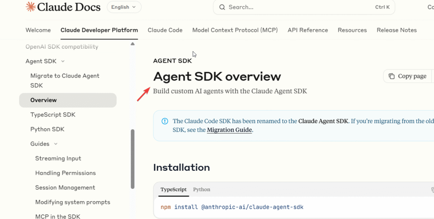Open the English language dropdown
Image resolution: width=434 pixels, height=219 pixels.
tap(124, 7)
